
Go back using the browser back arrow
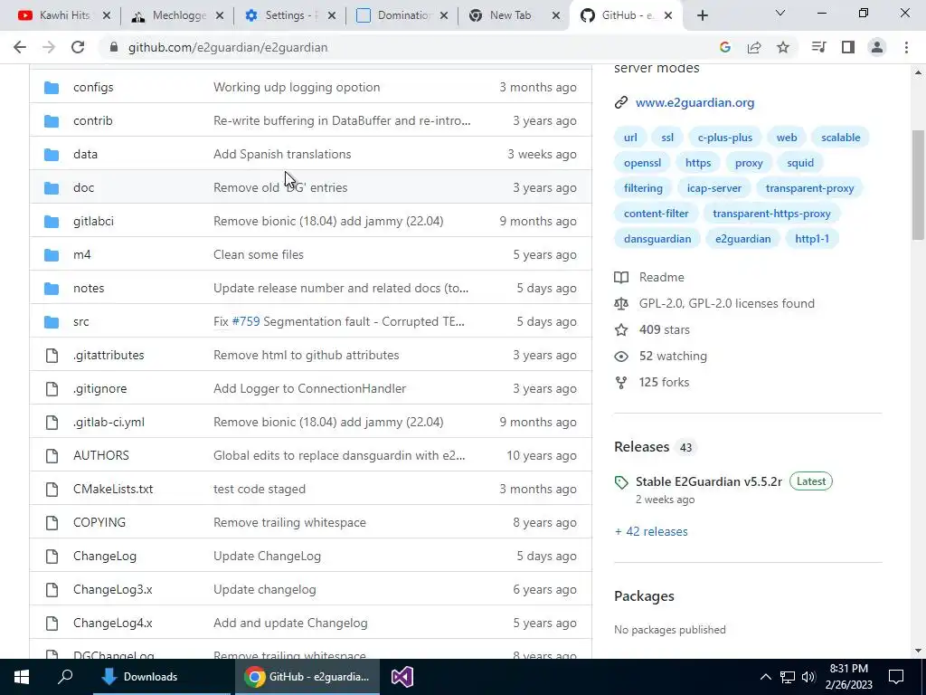tap(20, 47)
